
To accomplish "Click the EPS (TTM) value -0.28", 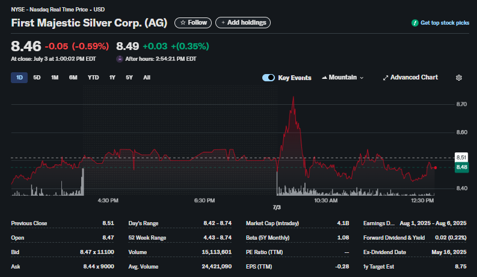I will pyautogui.click(x=342, y=266).
